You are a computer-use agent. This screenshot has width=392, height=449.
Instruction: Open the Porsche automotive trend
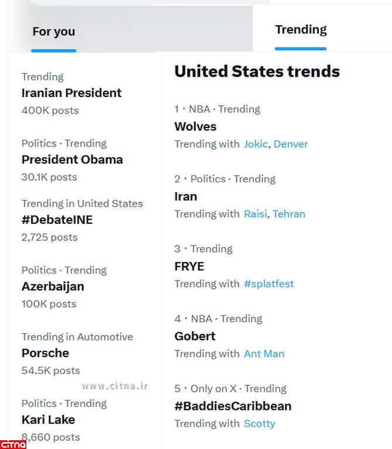pos(45,353)
